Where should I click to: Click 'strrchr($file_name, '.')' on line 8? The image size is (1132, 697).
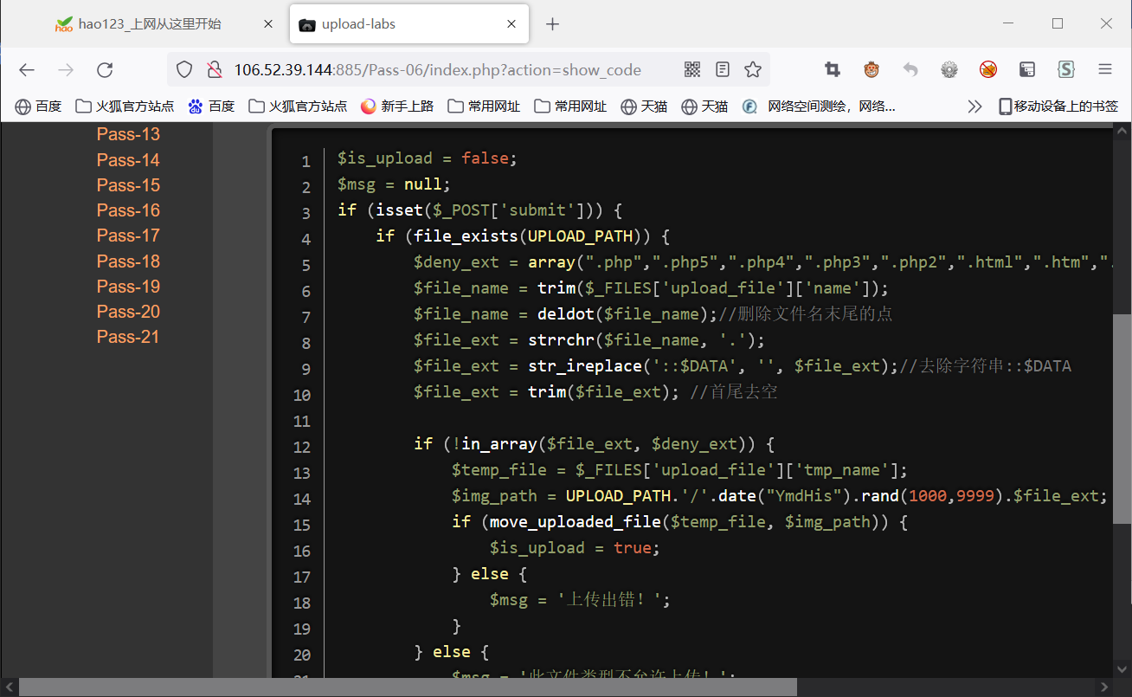(641, 340)
